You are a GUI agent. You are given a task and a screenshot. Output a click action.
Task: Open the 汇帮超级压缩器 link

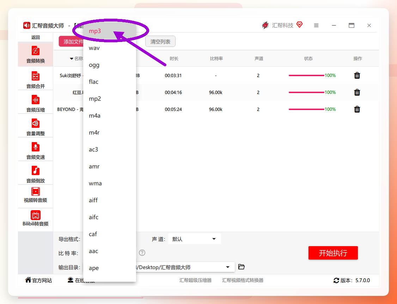point(195,280)
